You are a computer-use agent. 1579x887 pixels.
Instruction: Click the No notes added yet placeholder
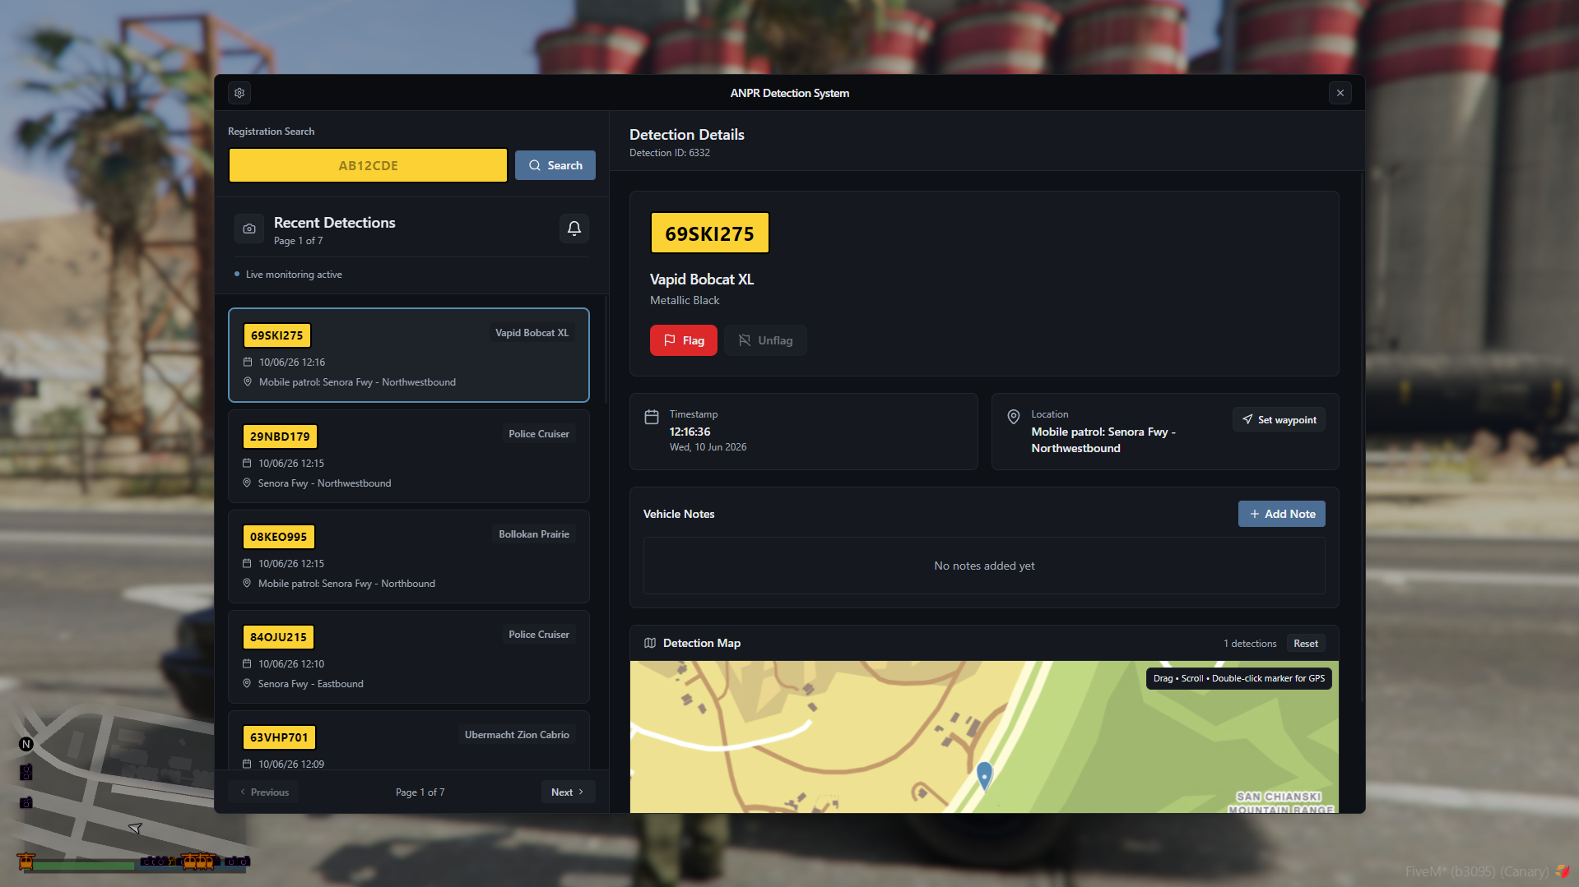[x=984, y=566]
